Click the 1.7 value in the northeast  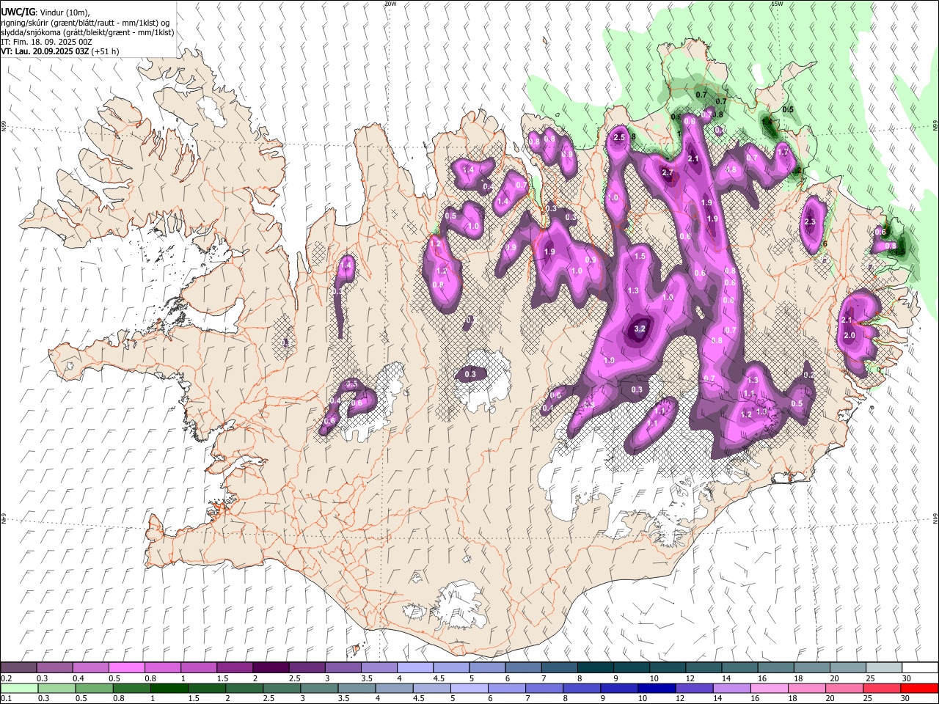click(x=782, y=152)
